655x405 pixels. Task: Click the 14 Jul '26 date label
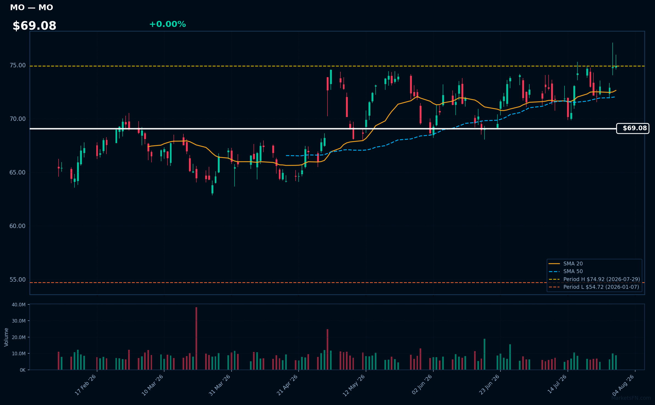pyautogui.click(x=557, y=384)
